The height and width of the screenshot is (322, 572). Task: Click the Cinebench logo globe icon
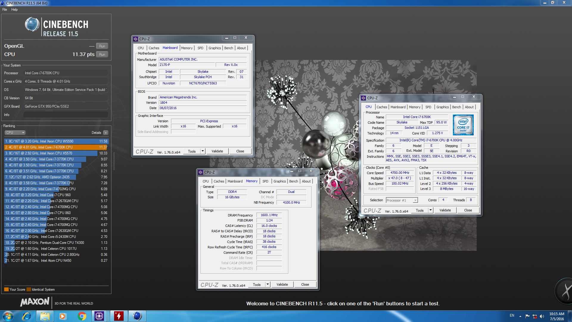tap(32, 24)
